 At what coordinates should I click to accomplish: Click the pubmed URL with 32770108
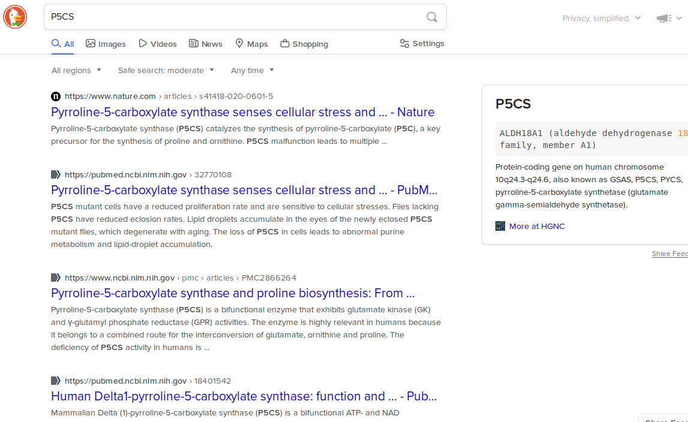[148, 174]
